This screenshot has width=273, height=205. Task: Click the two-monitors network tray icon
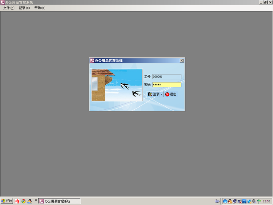click(x=235, y=201)
